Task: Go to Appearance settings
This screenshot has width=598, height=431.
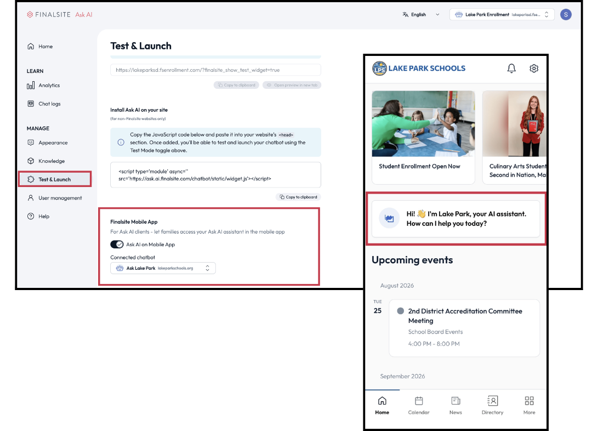Action: click(47, 143)
